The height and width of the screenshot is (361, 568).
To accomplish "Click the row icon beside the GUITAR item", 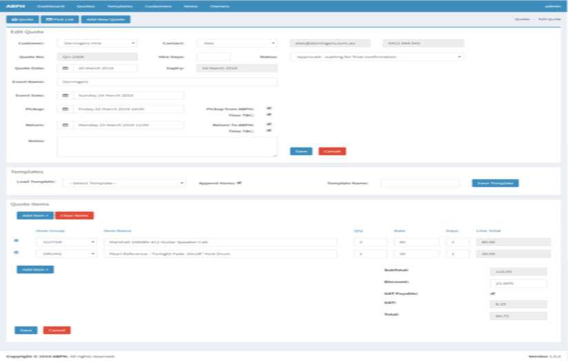I will 17,241.
